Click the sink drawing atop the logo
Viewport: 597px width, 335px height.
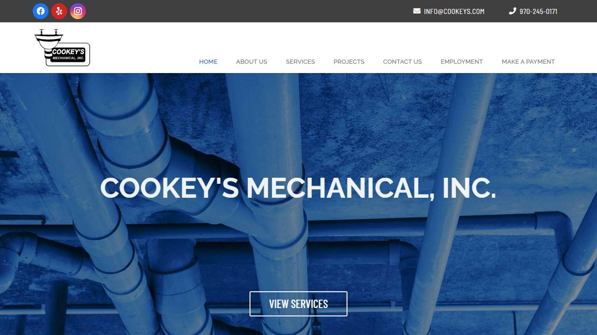(x=49, y=38)
